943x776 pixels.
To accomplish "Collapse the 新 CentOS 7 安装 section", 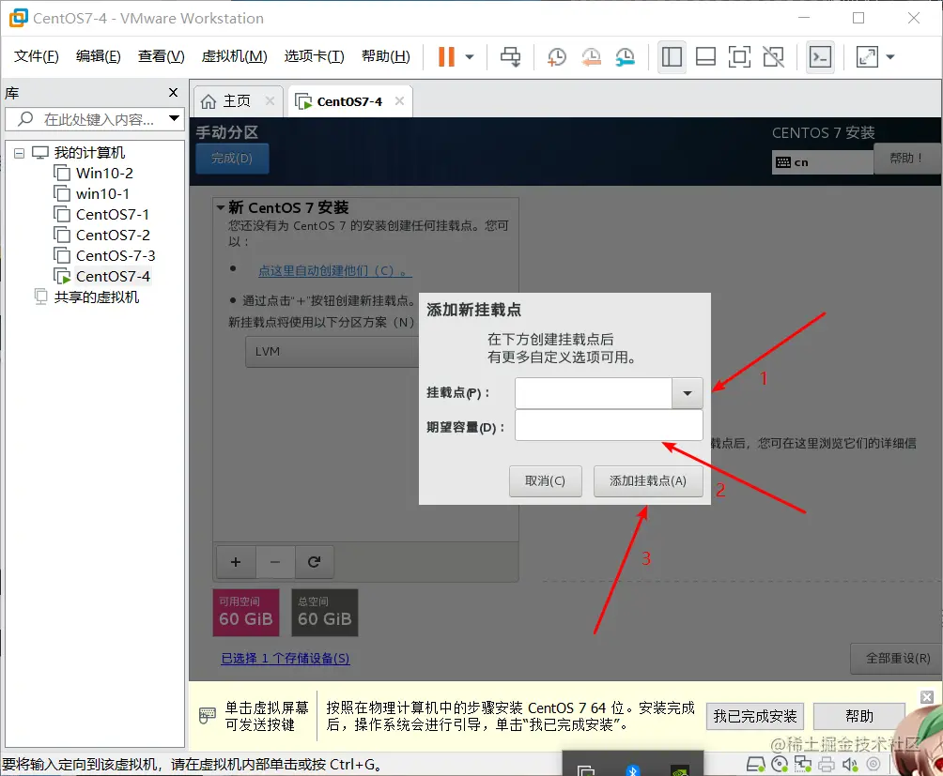I will coord(221,207).
